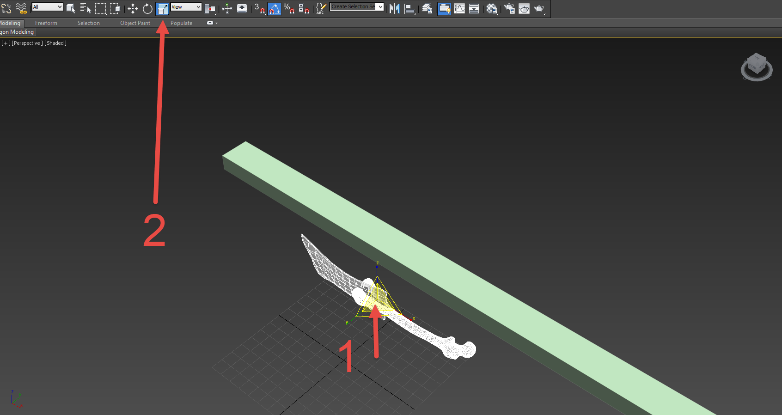
Task: Toggle 3D Snaps on the toolbar
Action: coord(260,8)
